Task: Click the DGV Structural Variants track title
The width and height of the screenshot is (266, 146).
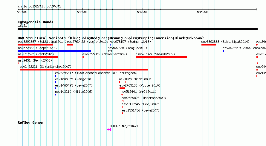Action: click(111, 38)
